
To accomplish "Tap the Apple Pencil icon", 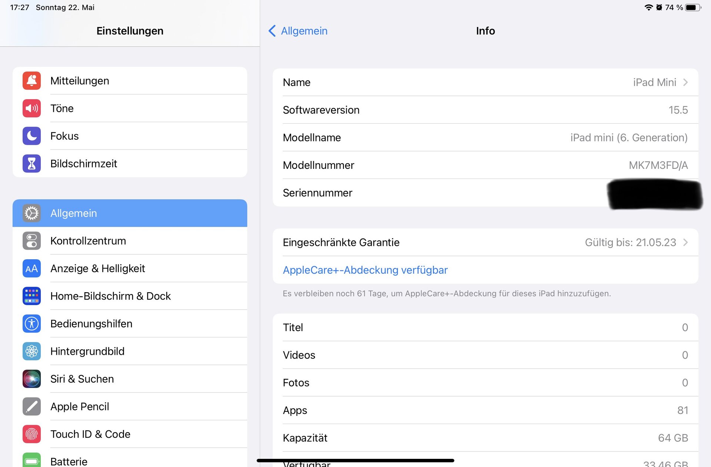I will pos(31,406).
